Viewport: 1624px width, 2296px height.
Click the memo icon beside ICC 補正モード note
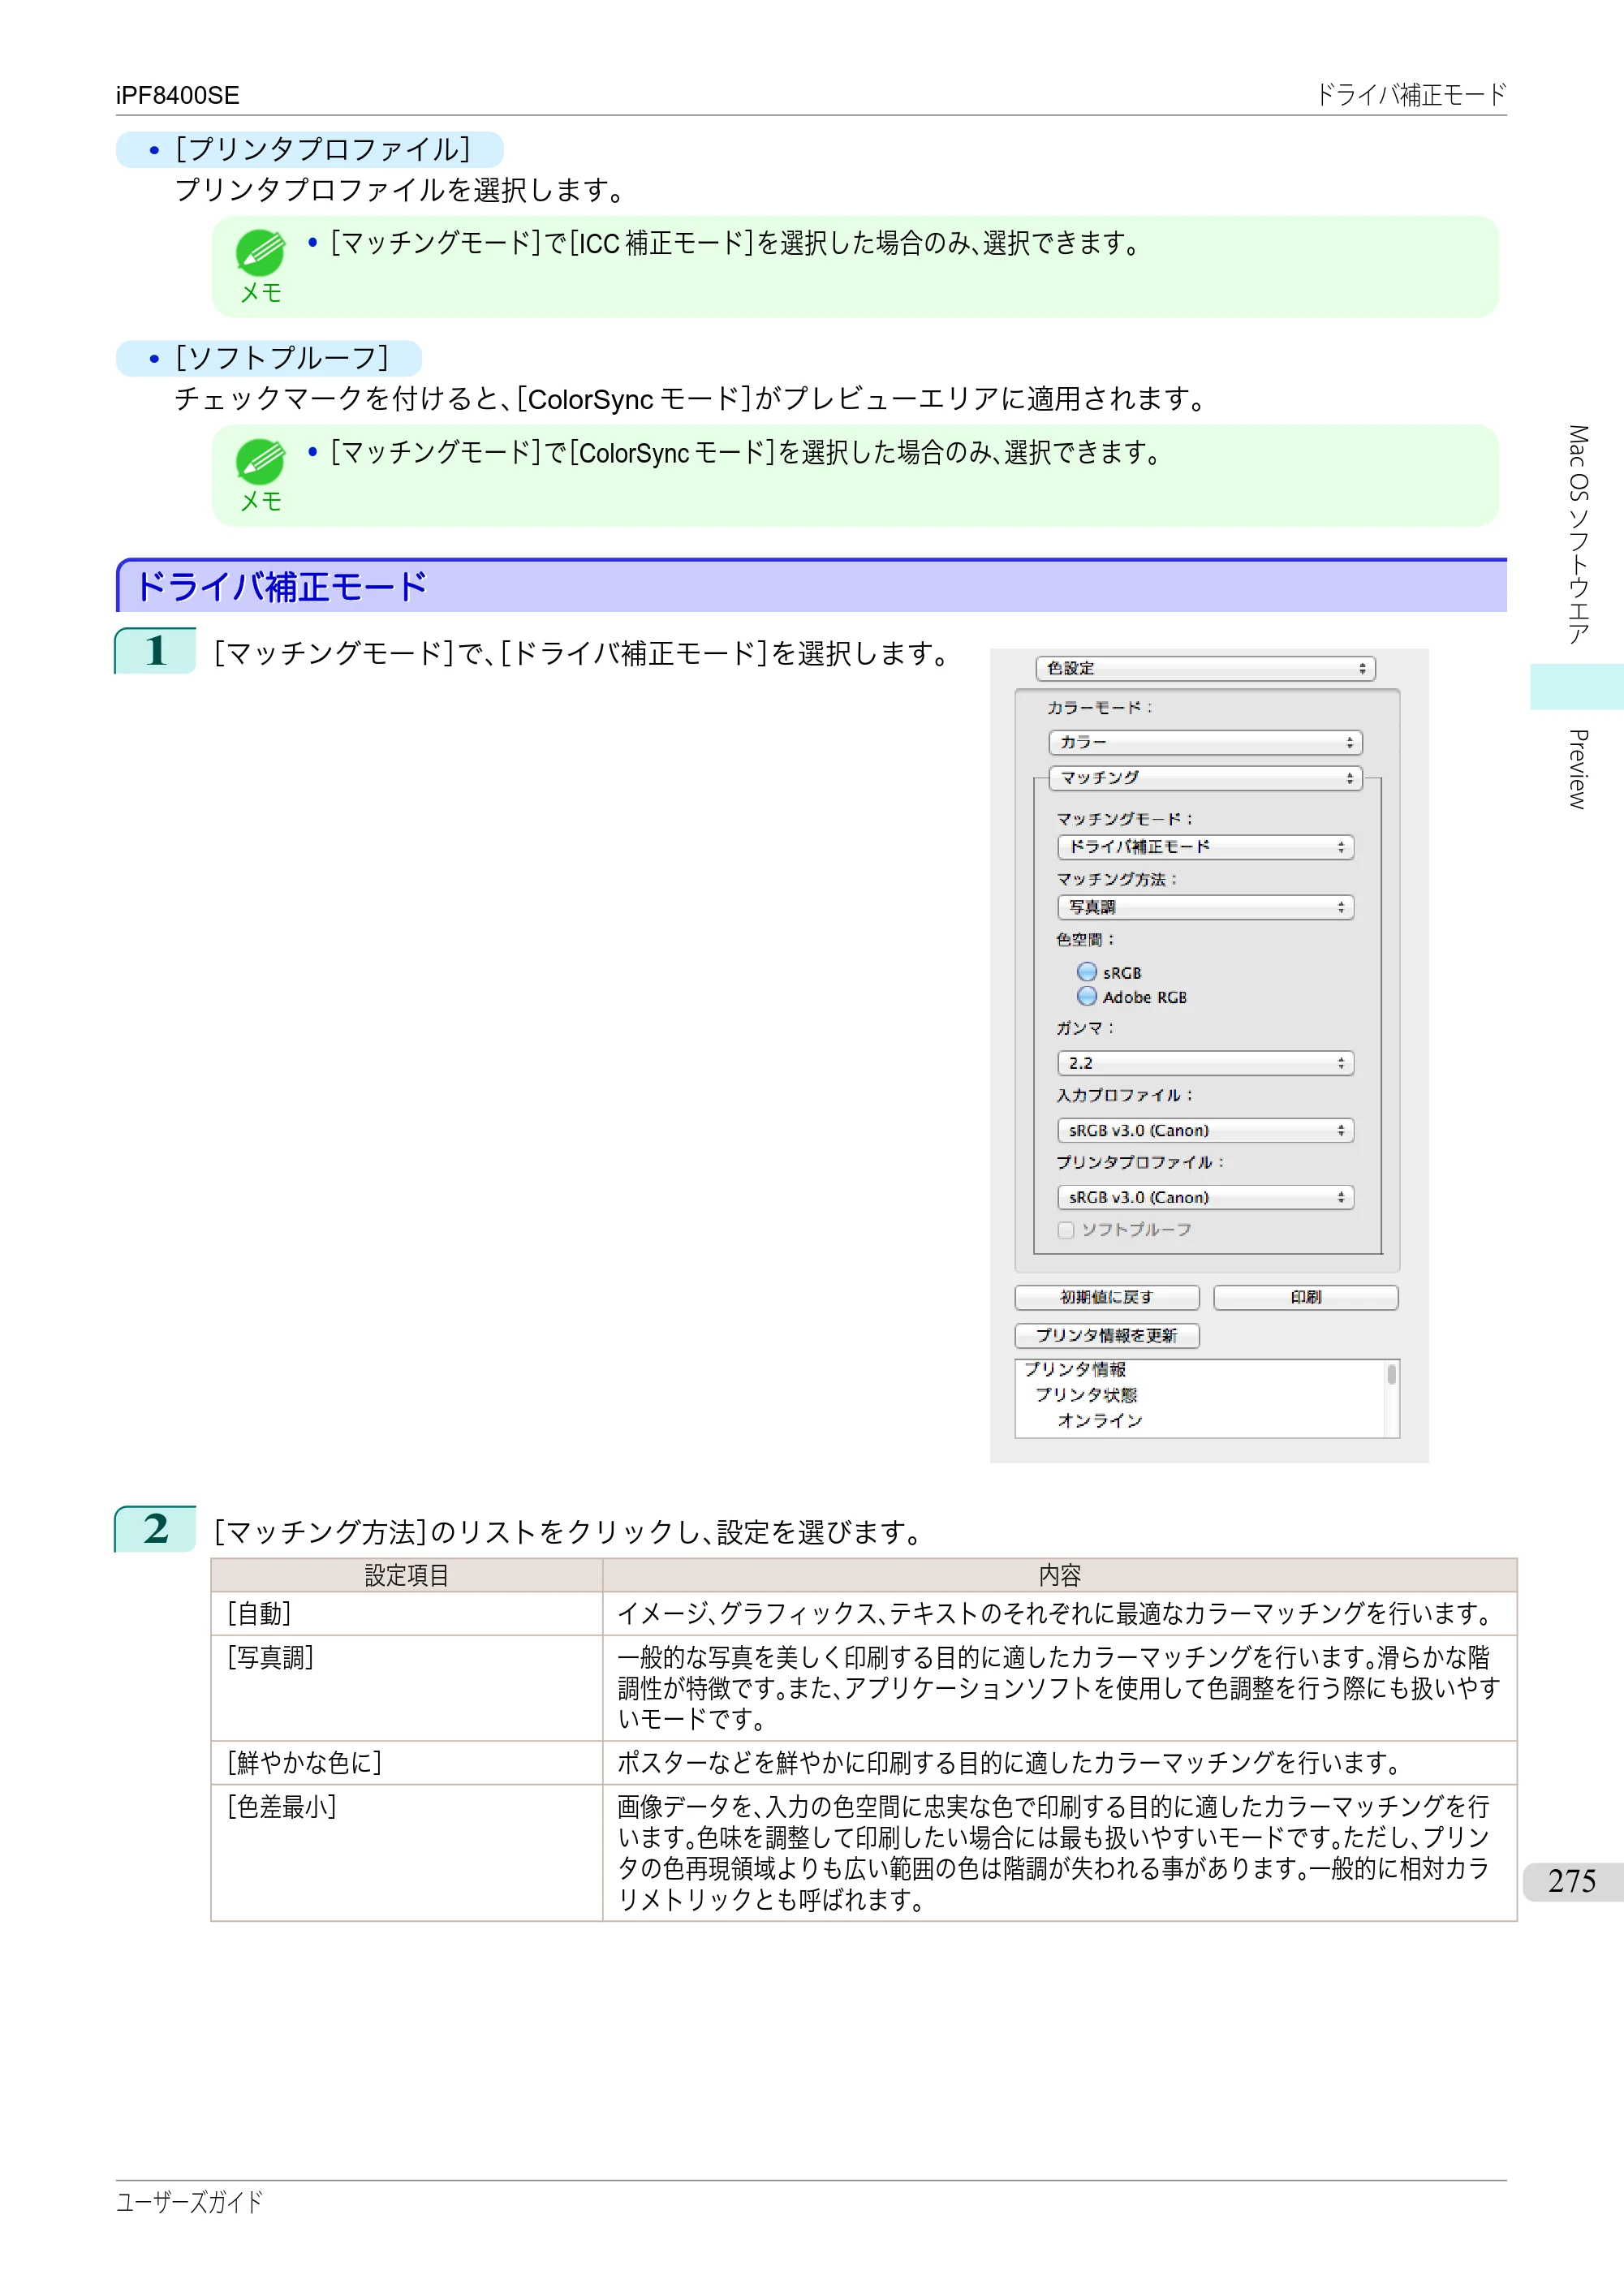tap(261, 253)
